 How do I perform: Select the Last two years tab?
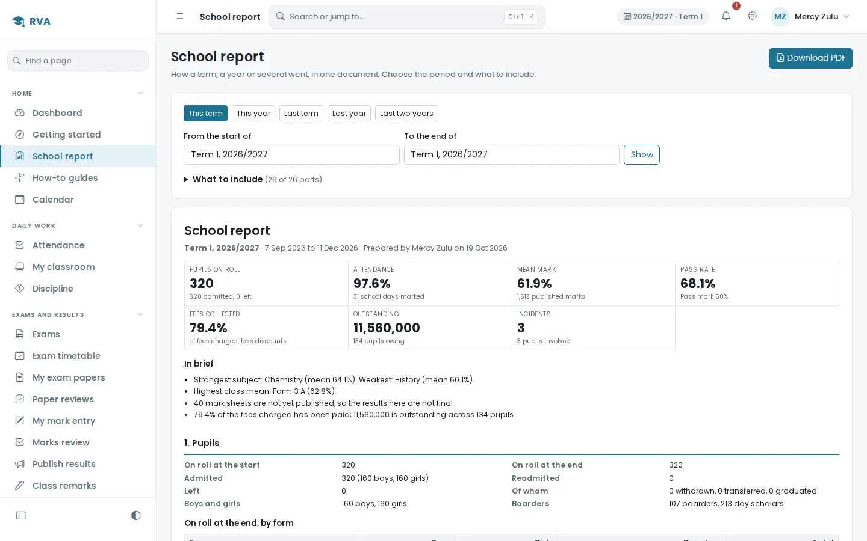(x=406, y=114)
